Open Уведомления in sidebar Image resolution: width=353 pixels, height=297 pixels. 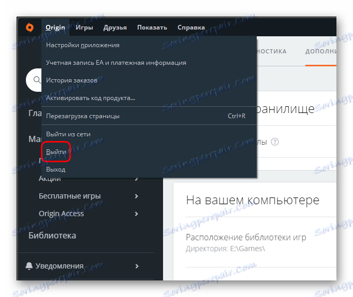point(60,266)
